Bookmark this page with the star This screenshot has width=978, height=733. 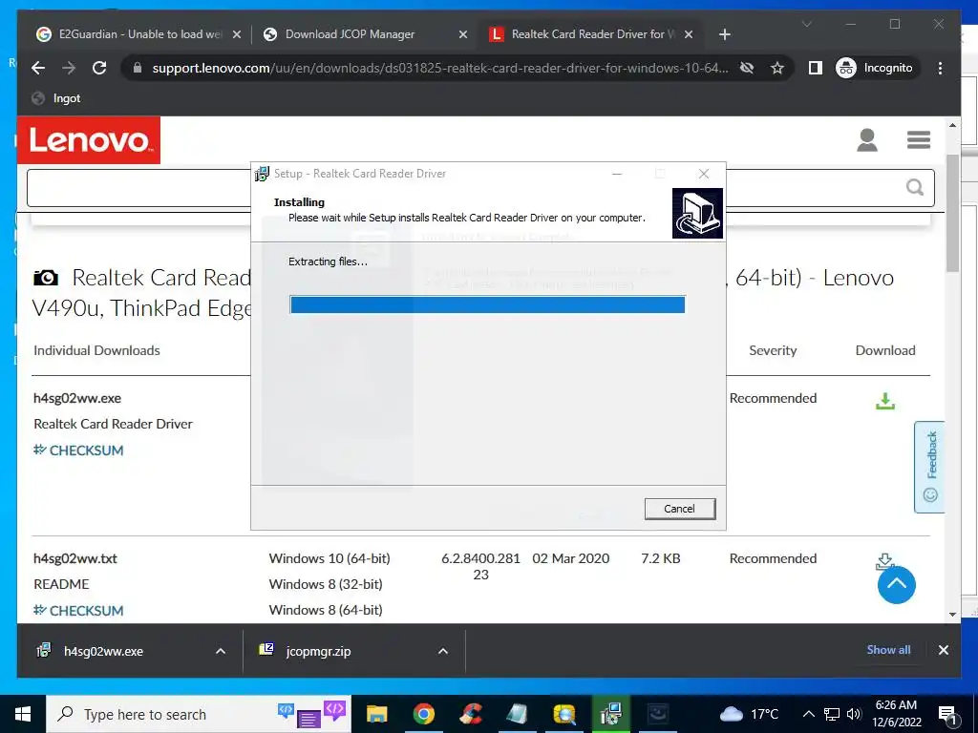[x=777, y=68]
